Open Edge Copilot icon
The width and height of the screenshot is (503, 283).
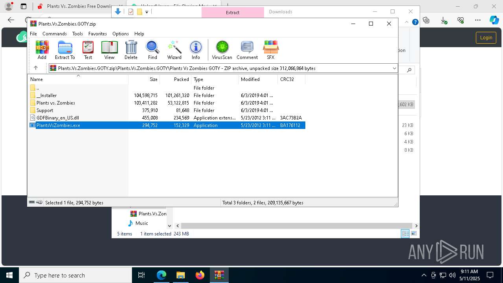click(x=494, y=20)
